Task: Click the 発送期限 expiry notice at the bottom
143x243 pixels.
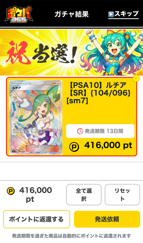Action: point(71,236)
